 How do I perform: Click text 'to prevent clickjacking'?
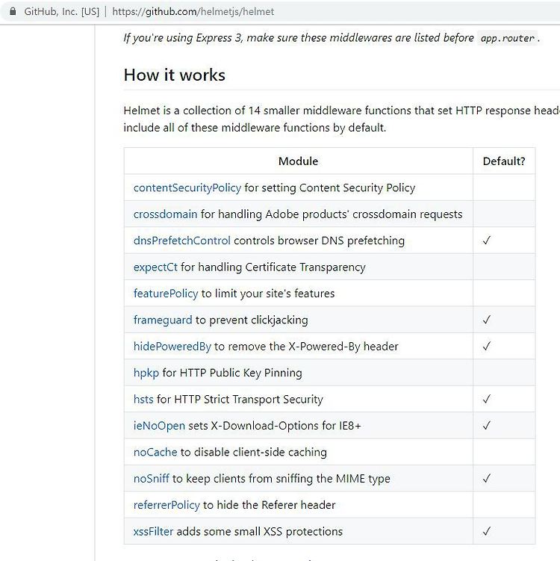[x=252, y=320]
